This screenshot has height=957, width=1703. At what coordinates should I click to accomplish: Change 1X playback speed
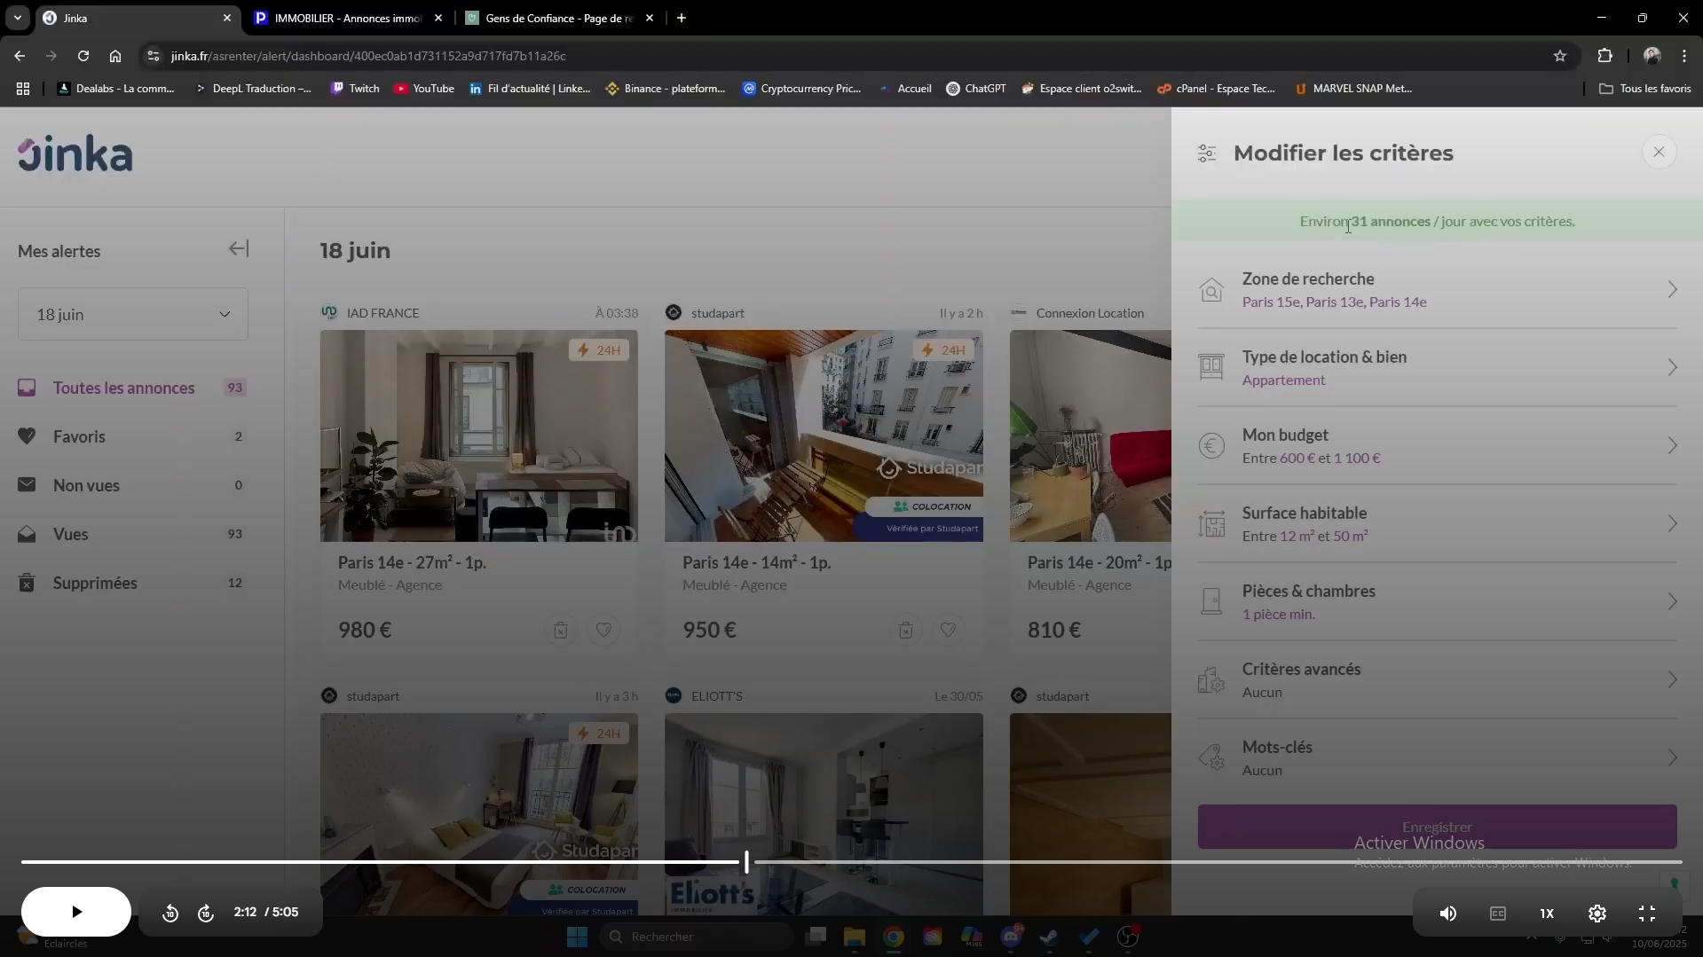[1547, 914]
